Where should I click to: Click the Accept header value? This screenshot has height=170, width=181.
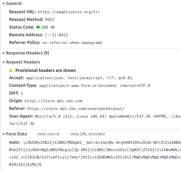point(79,78)
